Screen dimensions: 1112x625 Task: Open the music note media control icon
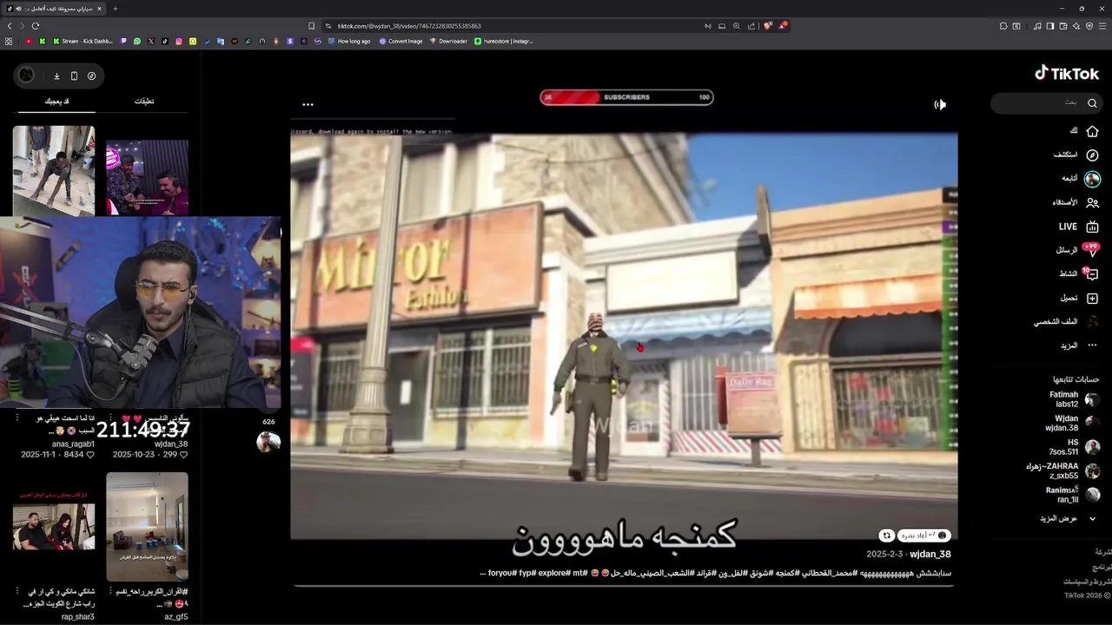click(x=1037, y=26)
